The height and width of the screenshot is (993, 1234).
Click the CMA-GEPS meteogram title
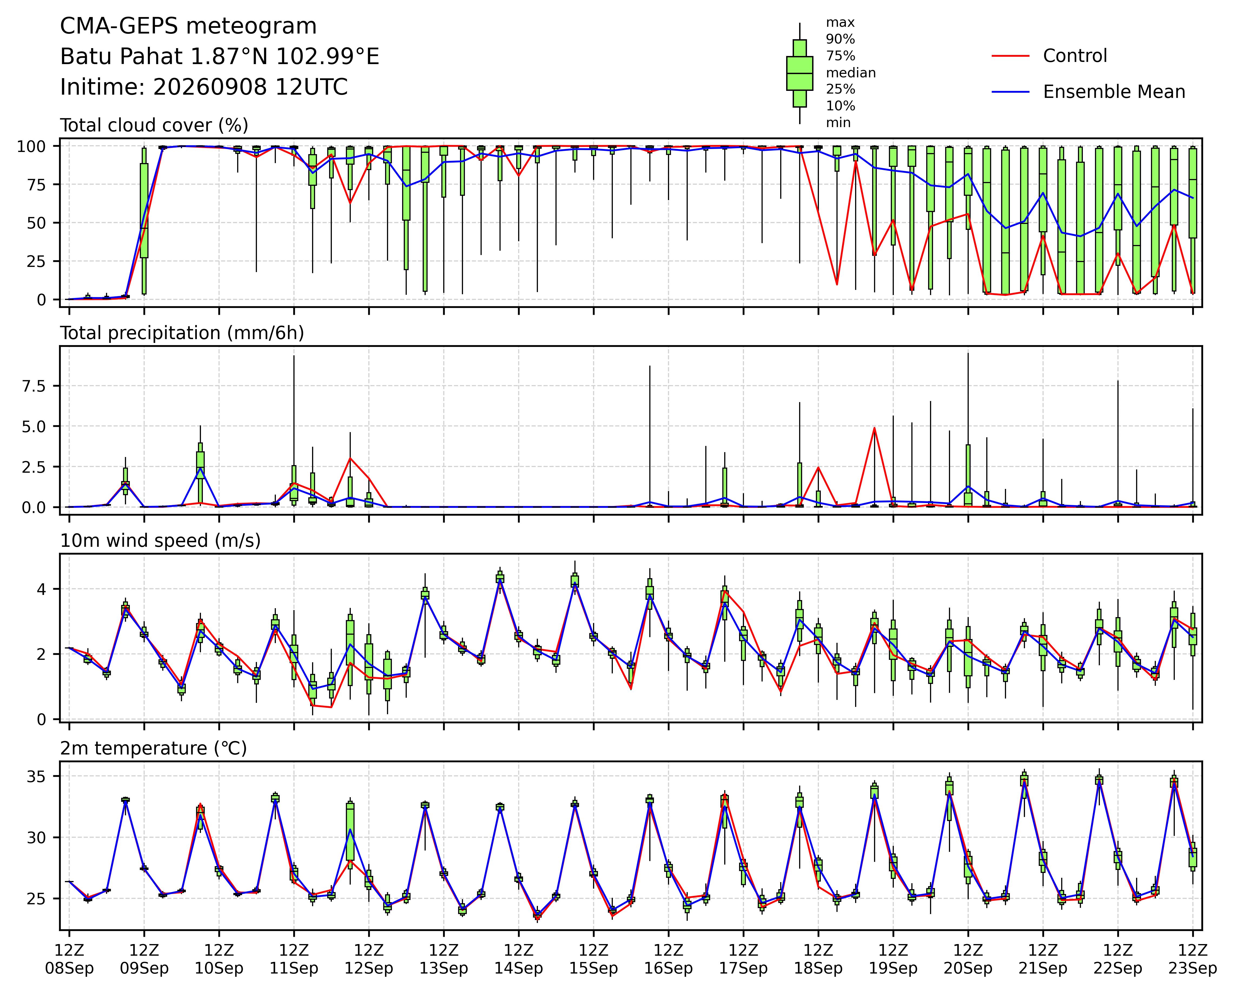(x=188, y=26)
